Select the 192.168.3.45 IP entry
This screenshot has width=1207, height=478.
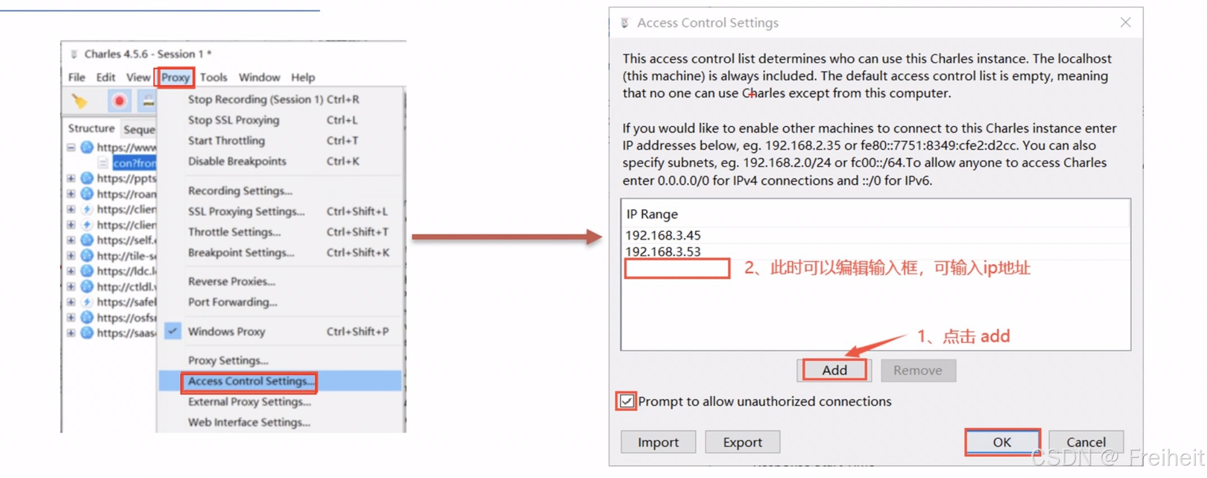click(x=876, y=235)
